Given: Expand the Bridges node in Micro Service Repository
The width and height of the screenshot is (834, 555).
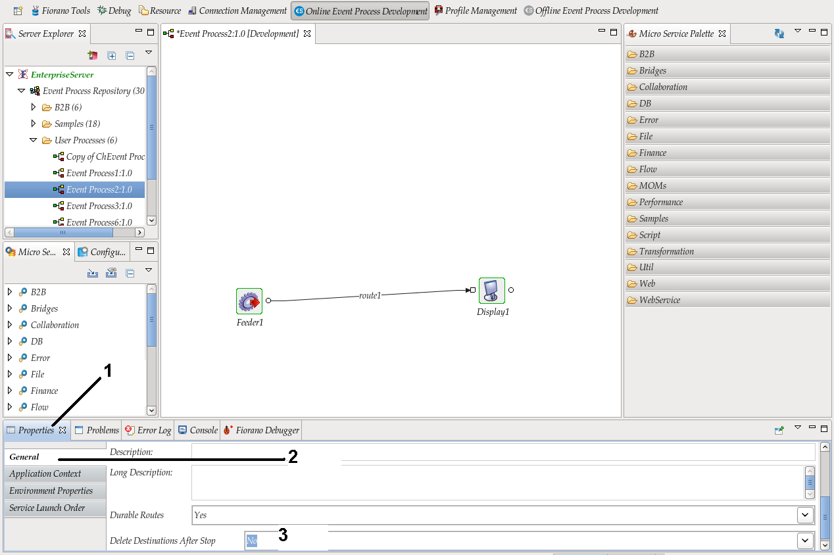Looking at the screenshot, I should [x=10, y=308].
